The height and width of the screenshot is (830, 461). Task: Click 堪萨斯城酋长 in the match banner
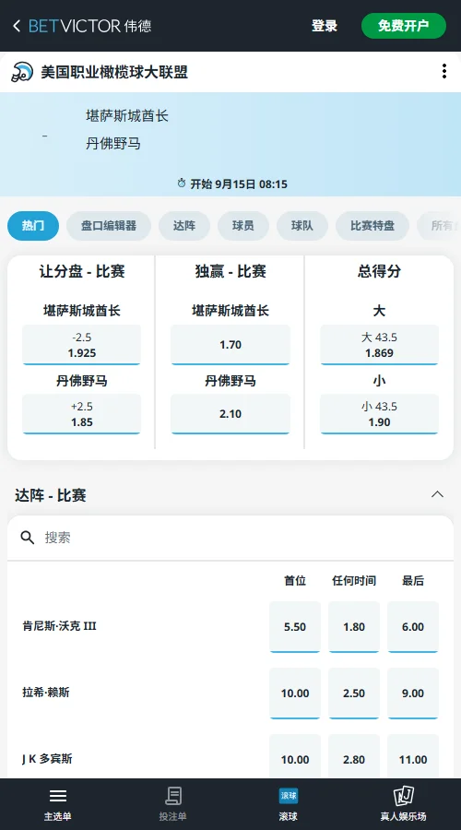[127, 116]
